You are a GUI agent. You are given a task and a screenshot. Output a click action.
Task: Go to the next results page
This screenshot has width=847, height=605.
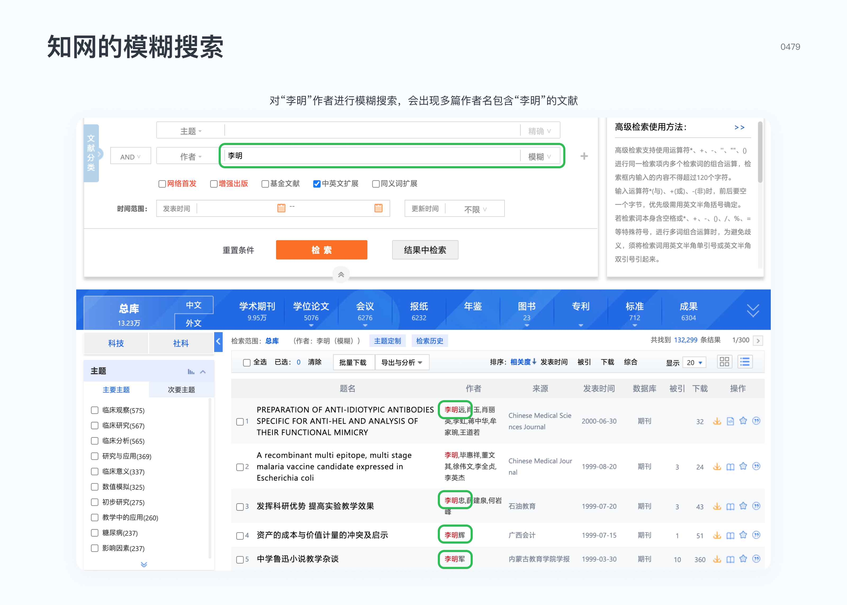pyautogui.click(x=758, y=341)
